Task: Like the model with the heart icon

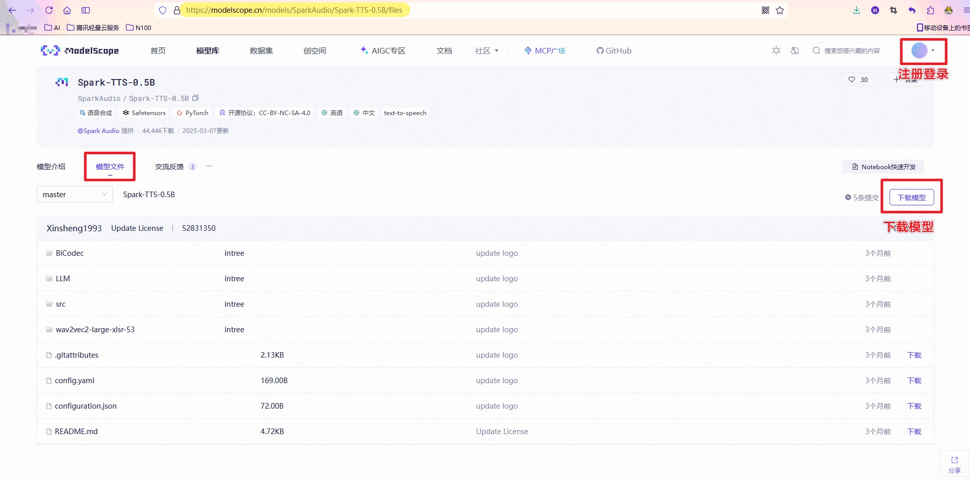Action: (x=852, y=79)
